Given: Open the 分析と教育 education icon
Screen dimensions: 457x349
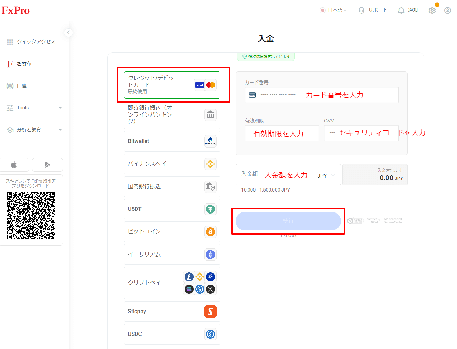Looking at the screenshot, I should [10, 130].
